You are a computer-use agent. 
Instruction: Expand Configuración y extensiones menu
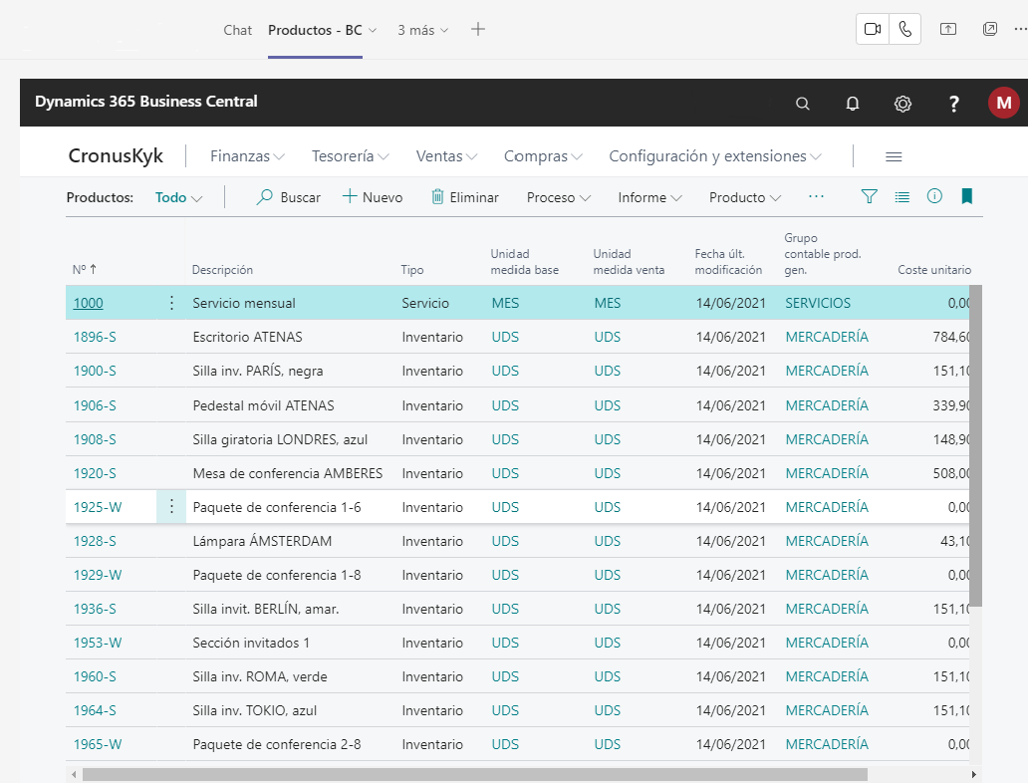click(x=714, y=156)
